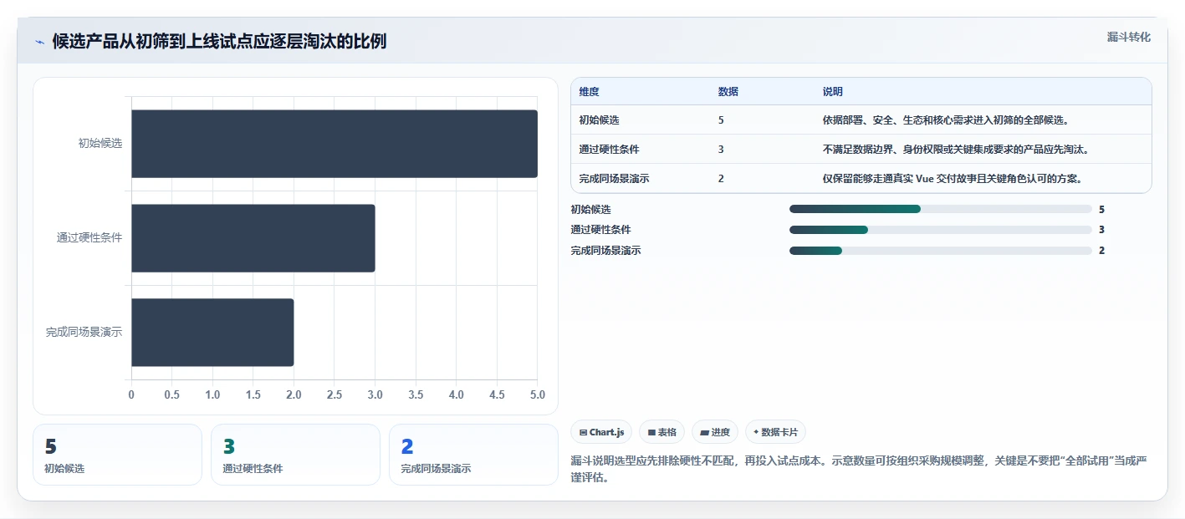Click the blue icon beside the panel title
Screen dimensions: 1185x519
point(39,42)
